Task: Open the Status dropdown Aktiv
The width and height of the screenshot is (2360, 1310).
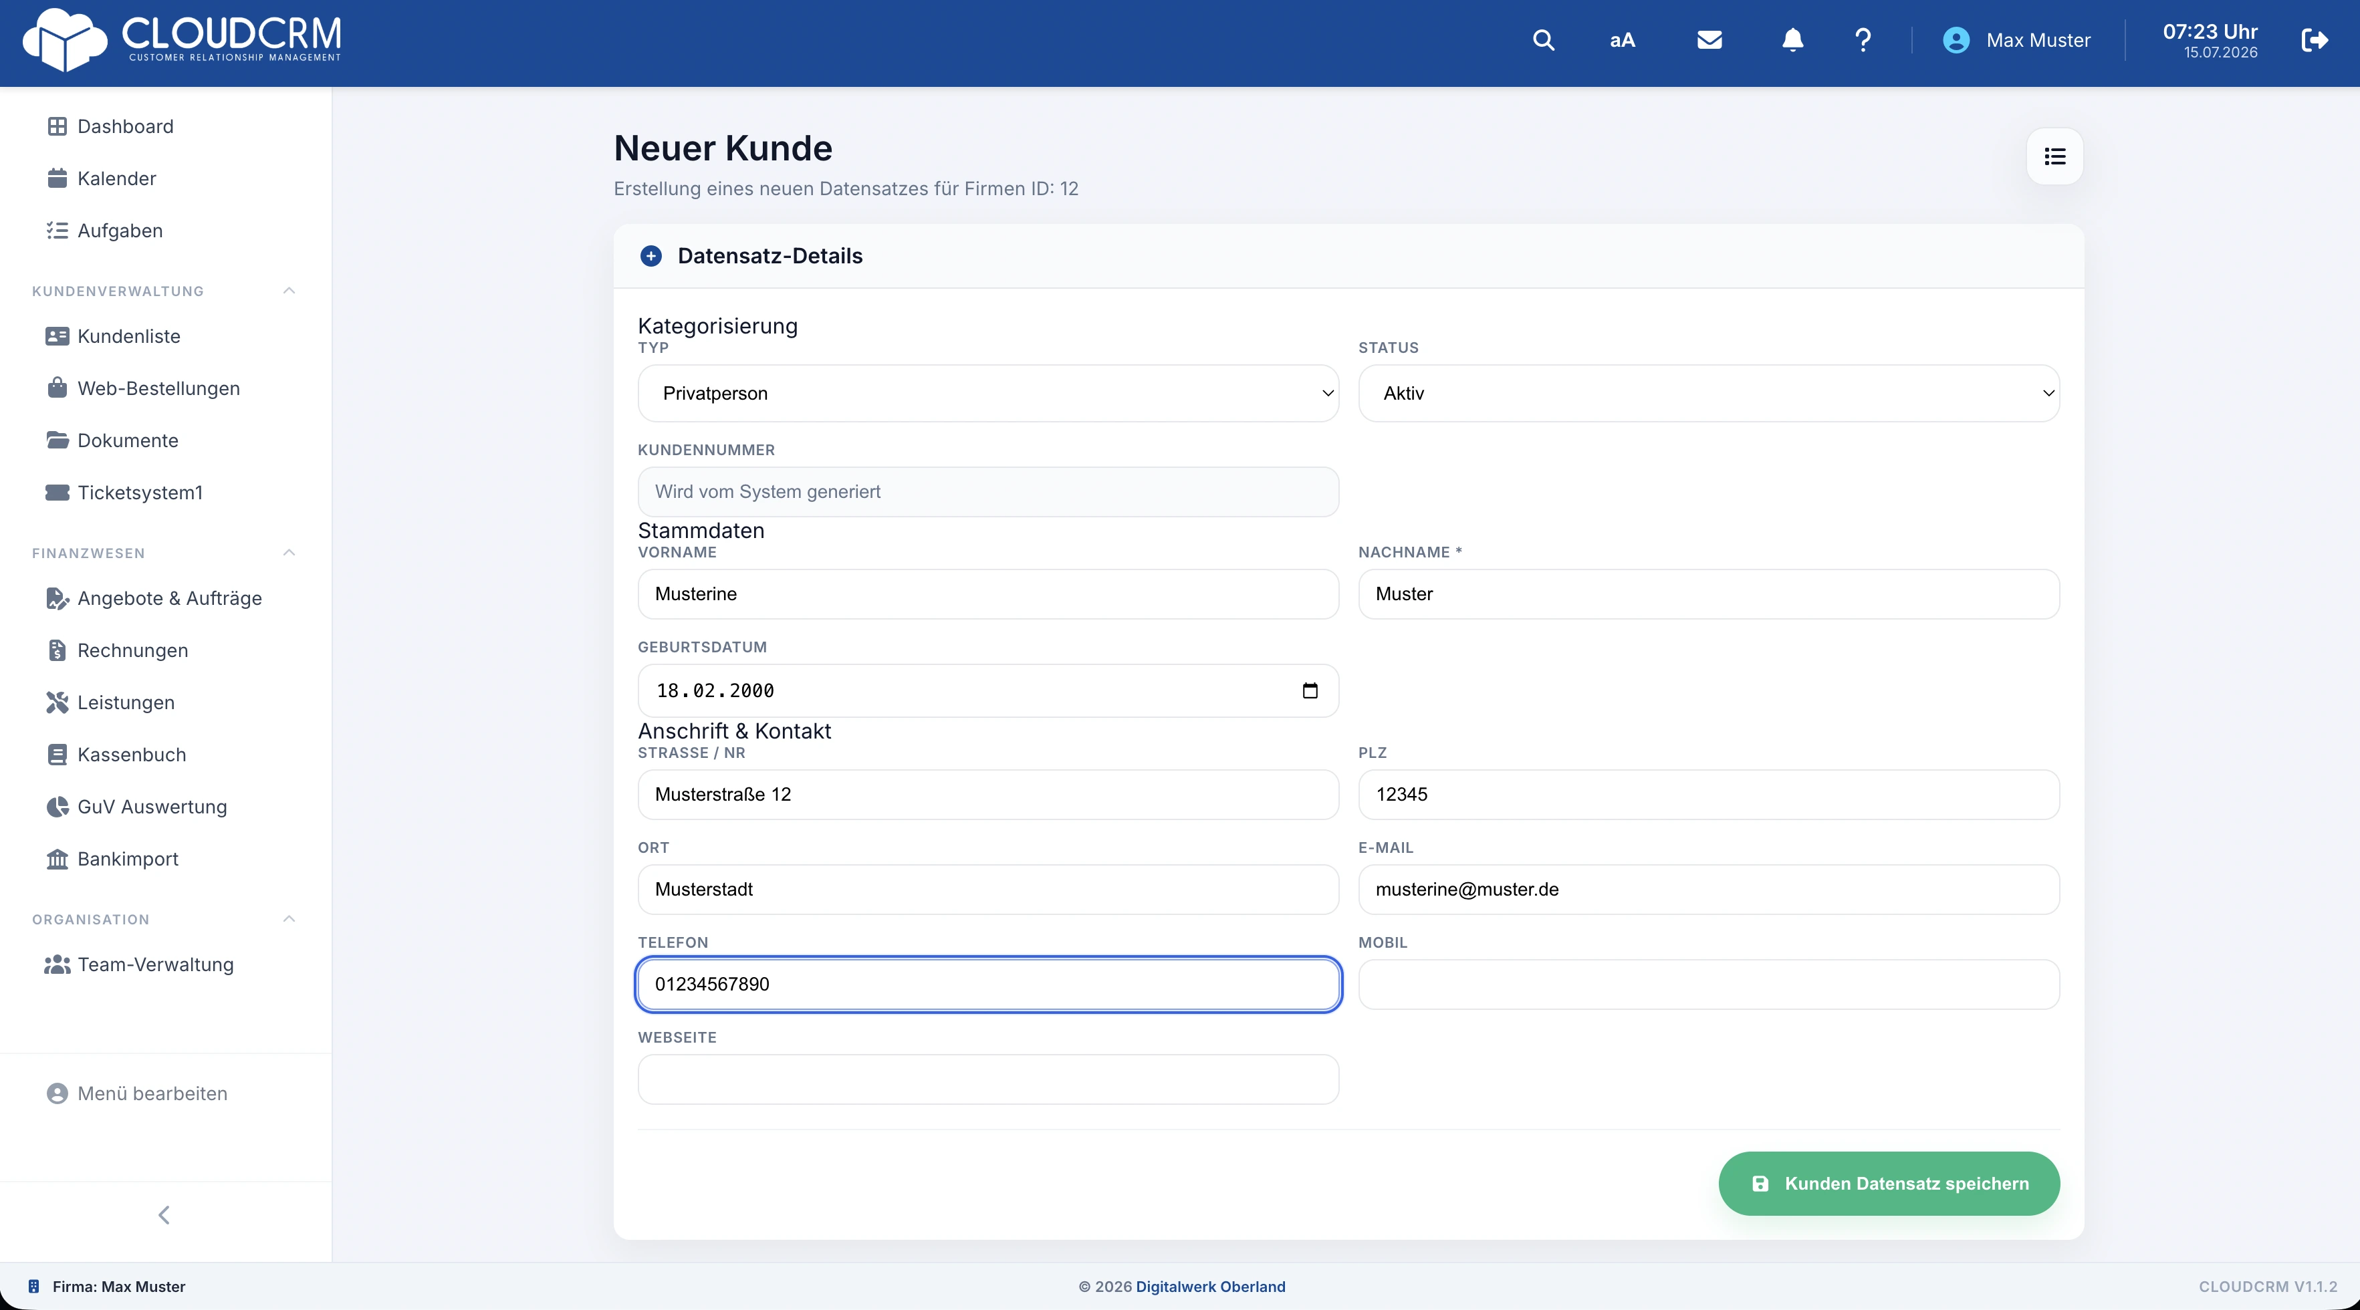Action: coord(1709,393)
